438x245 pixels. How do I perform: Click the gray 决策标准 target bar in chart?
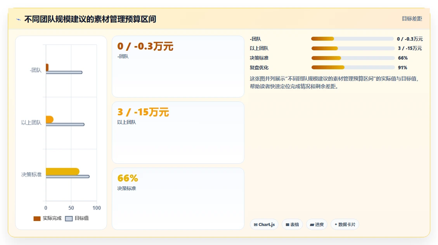click(68, 176)
